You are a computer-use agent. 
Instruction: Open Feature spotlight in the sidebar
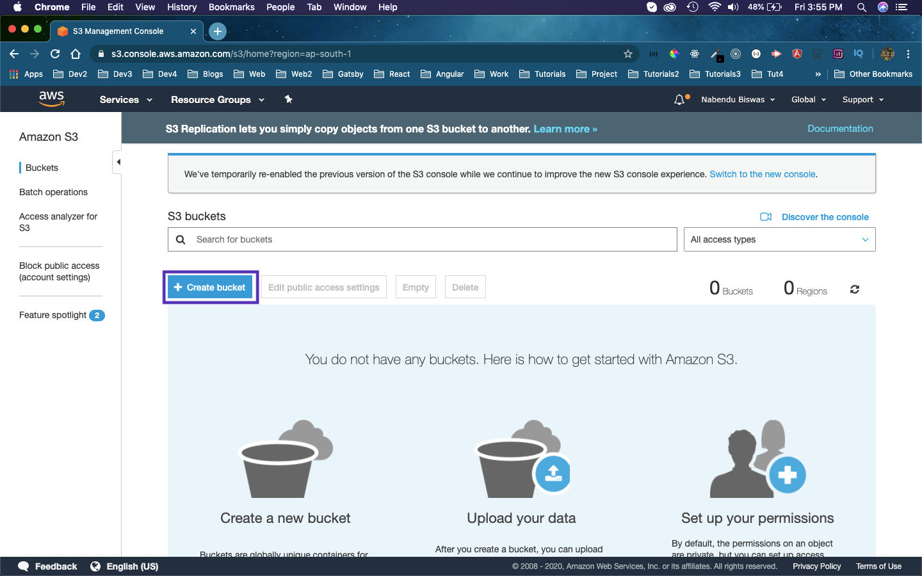[x=61, y=315]
